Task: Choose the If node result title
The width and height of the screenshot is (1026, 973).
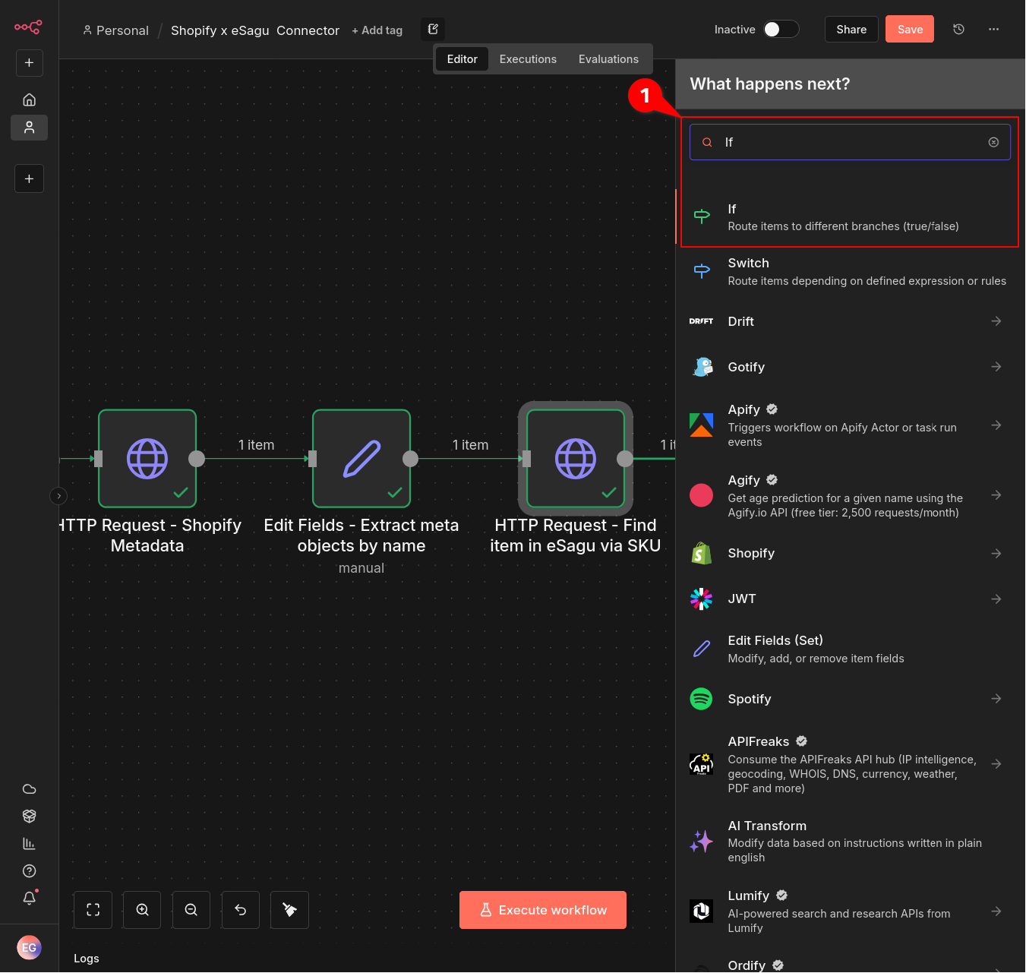Action: (x=732, y=209)
